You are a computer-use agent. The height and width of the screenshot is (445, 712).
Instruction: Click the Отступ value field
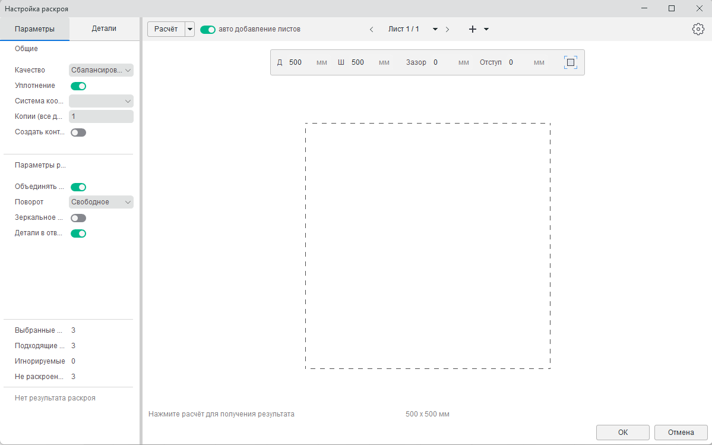(x=520, y=62)
